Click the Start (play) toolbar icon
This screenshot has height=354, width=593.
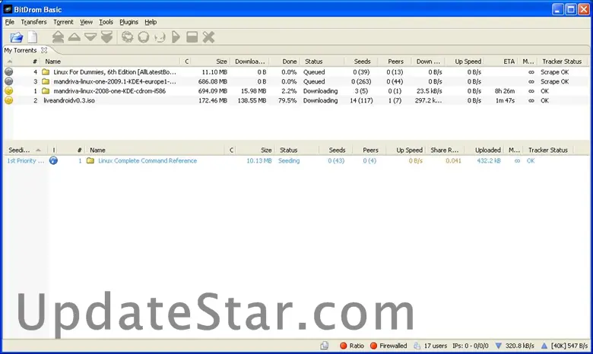176,37
